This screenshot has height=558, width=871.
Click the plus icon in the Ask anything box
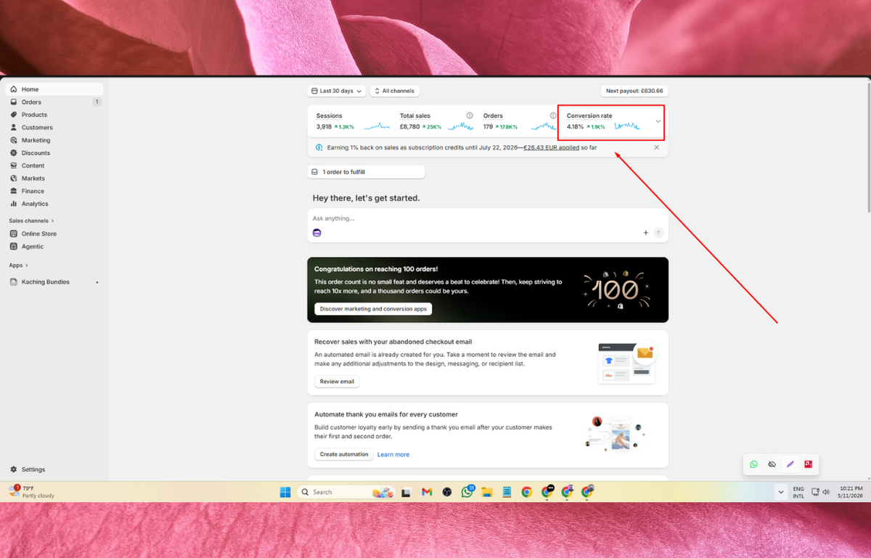pyautogui.click(x=645, y=233)
